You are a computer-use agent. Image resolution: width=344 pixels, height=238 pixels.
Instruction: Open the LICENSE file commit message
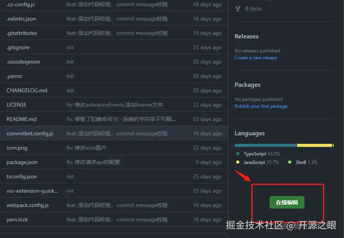point(115,105)
